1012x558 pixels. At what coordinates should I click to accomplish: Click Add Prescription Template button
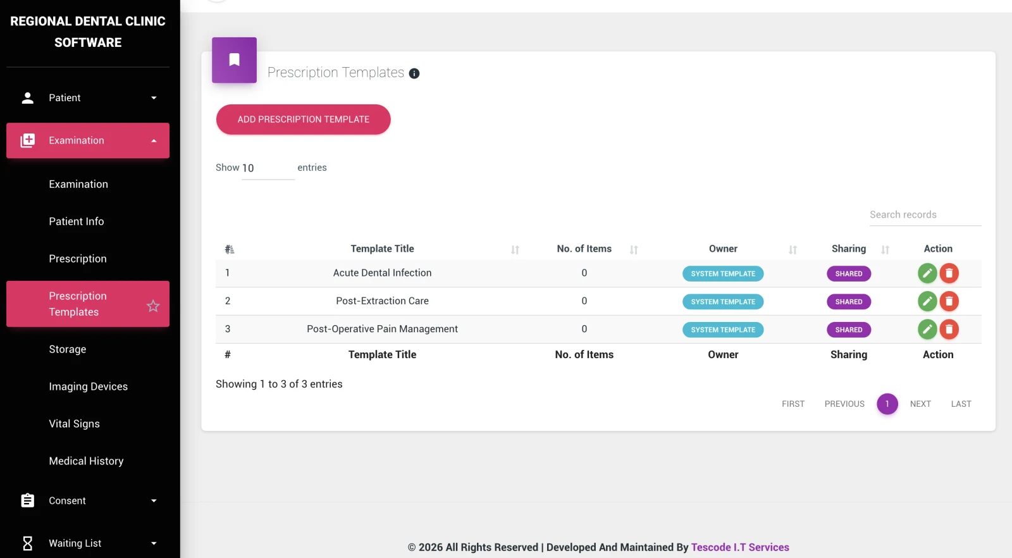tap(304, 120)
